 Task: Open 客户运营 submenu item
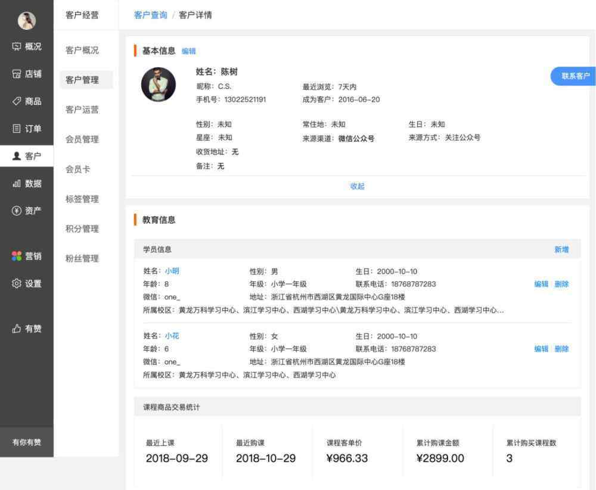point(82,110)
